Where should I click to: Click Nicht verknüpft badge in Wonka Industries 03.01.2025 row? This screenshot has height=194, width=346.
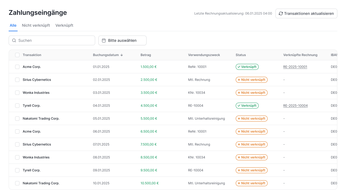(251, 93)
